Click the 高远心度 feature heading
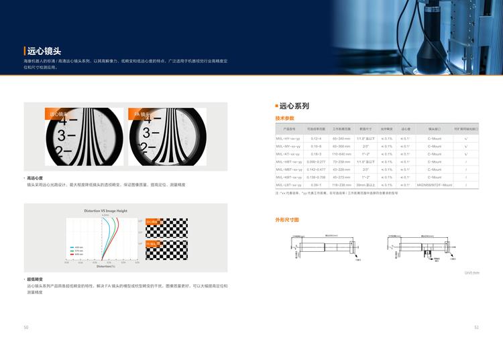 tap(35, 178)
